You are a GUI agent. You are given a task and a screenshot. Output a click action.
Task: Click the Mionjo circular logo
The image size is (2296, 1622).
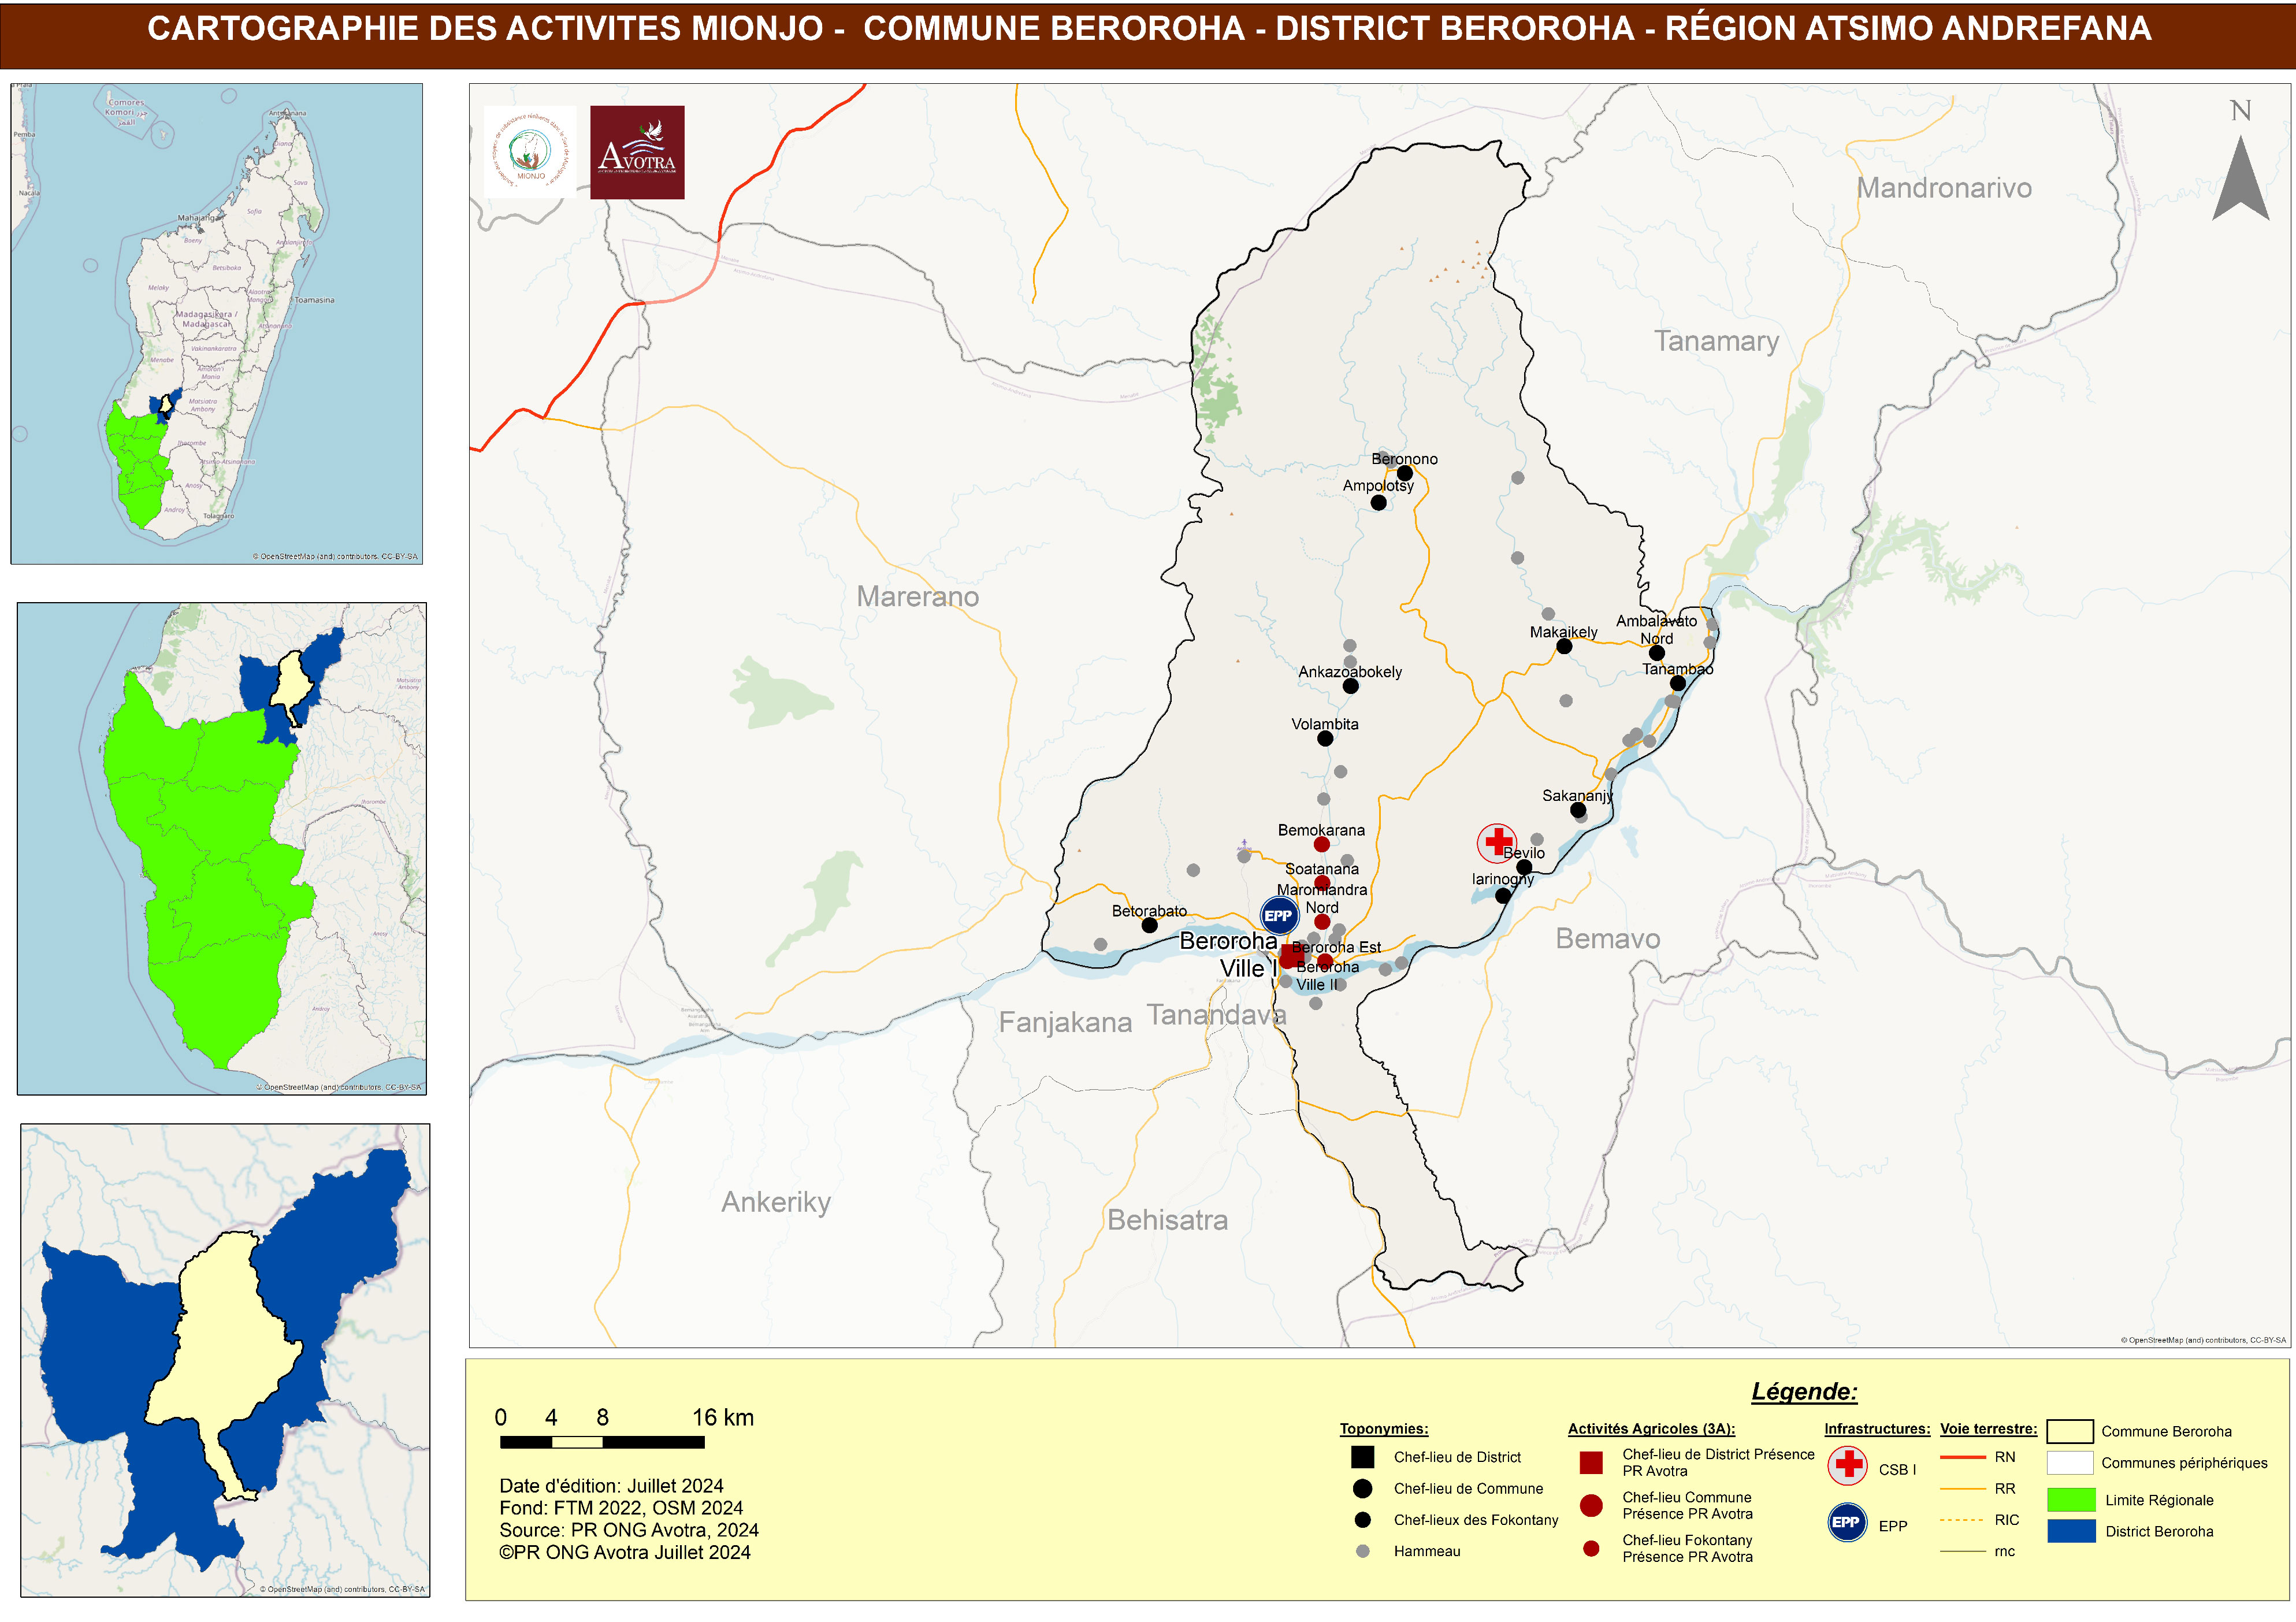click(x=530, y=152)
